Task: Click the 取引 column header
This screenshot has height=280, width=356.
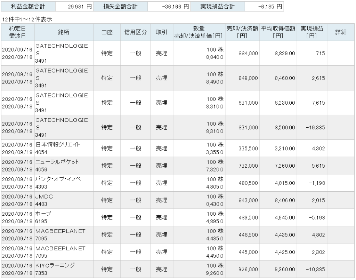Action: pyautogui.click(x=162, y=32)
